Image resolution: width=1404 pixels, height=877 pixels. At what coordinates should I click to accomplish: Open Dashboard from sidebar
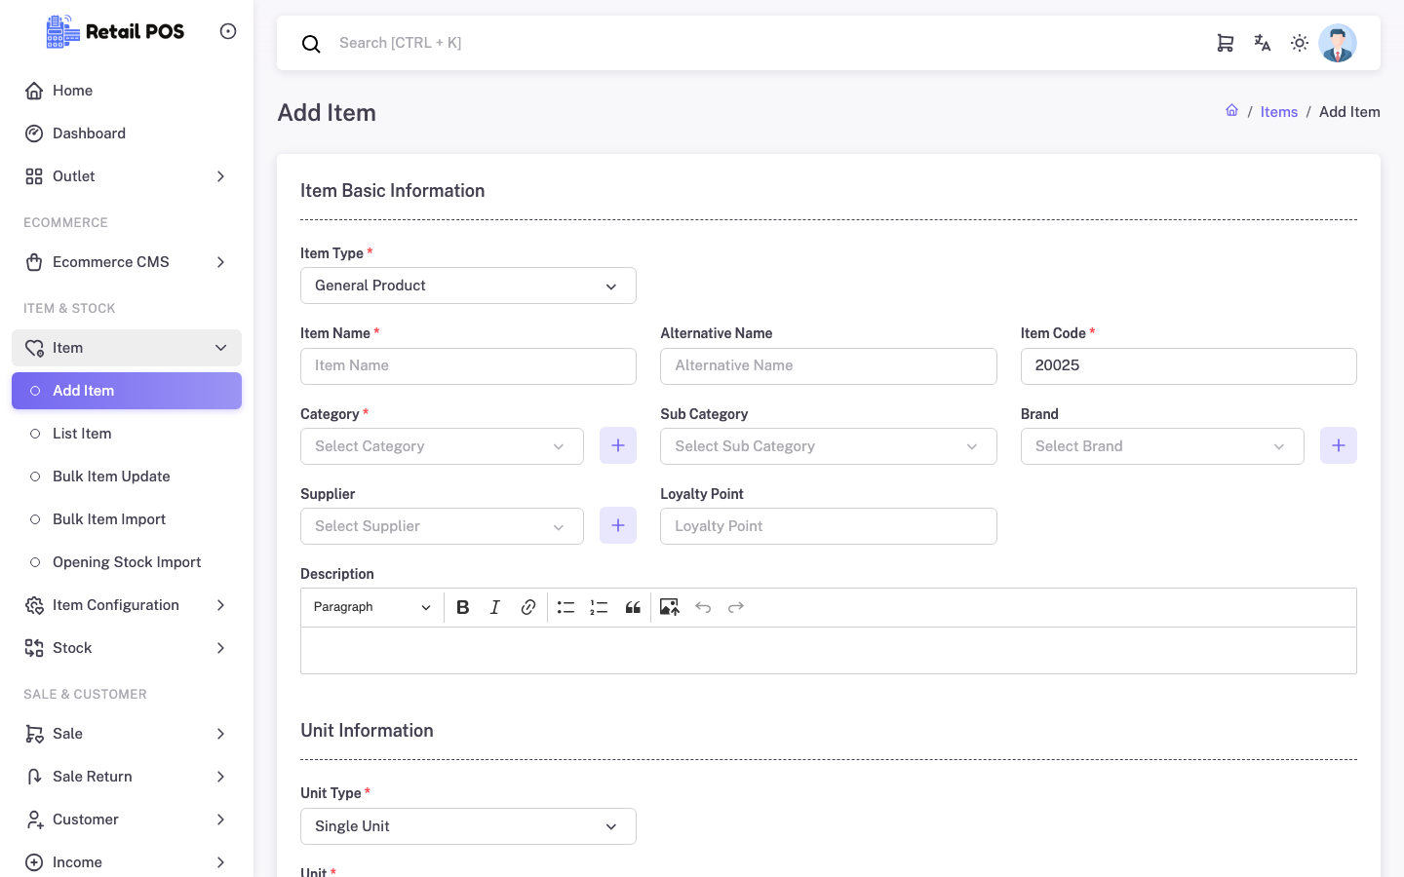pos(127,133)
